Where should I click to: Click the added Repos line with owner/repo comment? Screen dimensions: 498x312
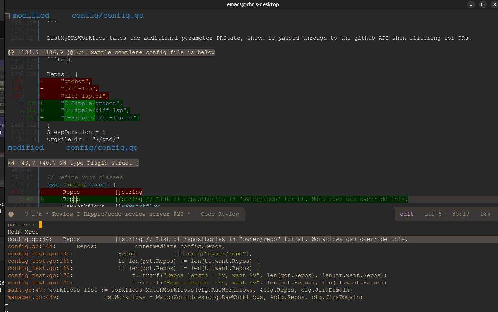pos(224,199)
